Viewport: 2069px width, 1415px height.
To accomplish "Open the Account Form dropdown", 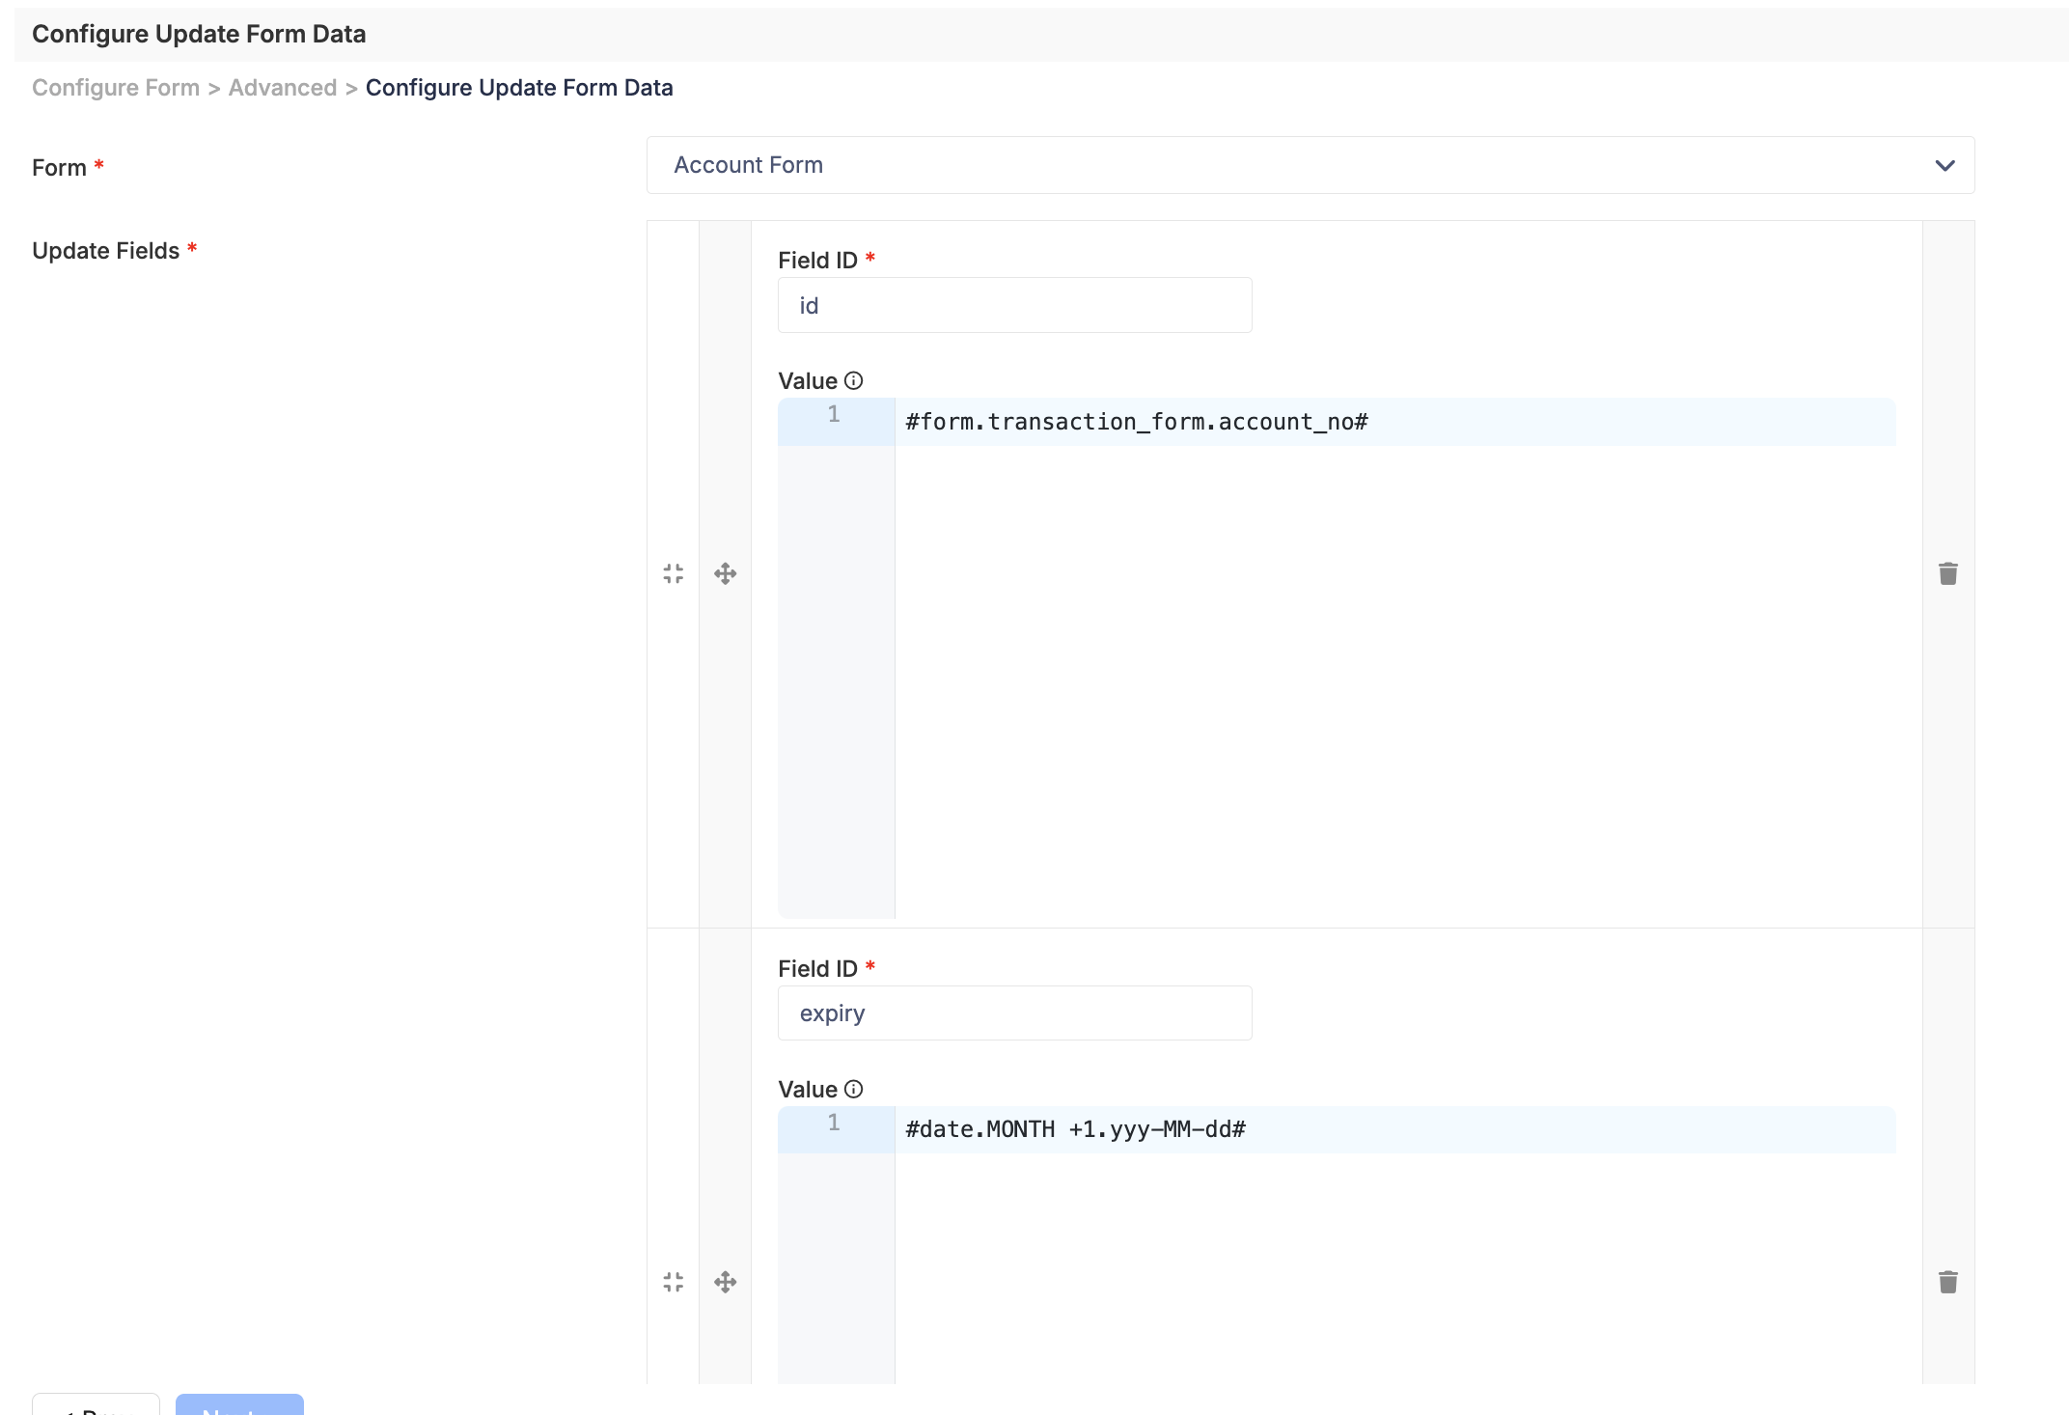I will (x=1310, y=165).
